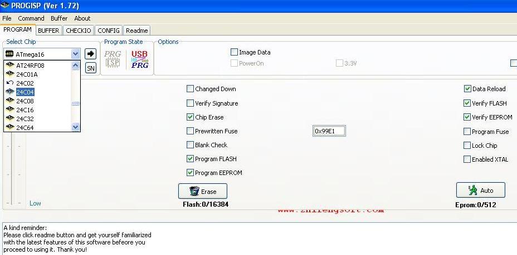Click the undo-arrow icon beside 24C02

coord(10,83)
